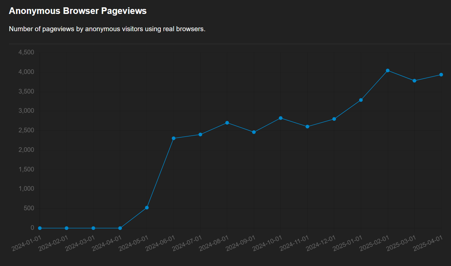This screenshot has width=451, height=266.
Task: Click the 2024-07-01 data point
Action: click(x=200, y=135)
